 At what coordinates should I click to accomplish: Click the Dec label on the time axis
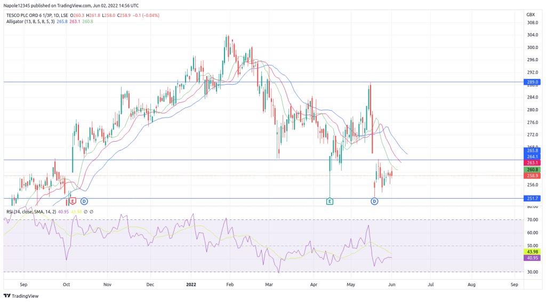pos(150,284)
